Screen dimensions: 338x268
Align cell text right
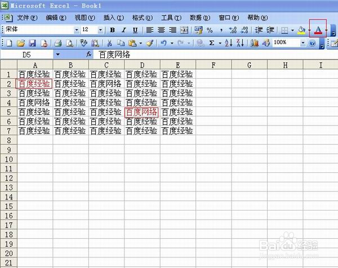pyautogui.click(x=173, y=30)
